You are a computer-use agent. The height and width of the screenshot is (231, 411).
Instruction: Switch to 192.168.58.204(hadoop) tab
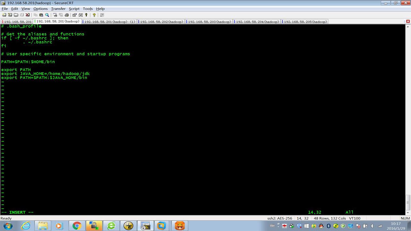click(257, 22)
